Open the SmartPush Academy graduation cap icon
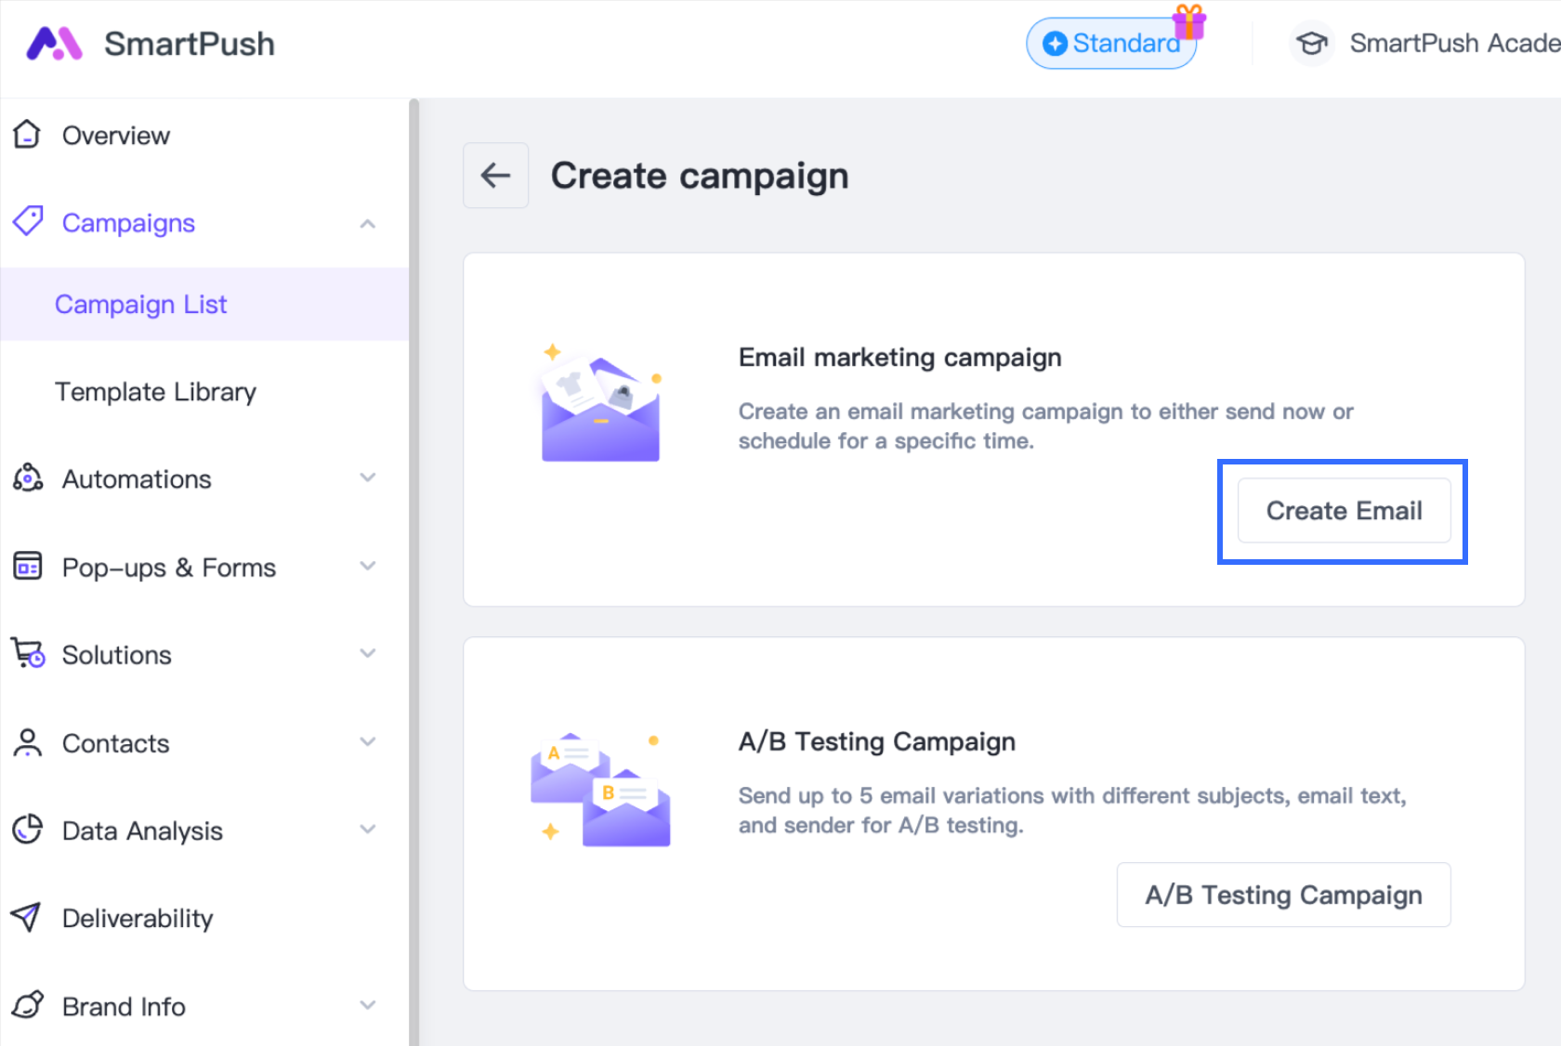The height and width of the screenshot is (1046, 1561). tap(1311, 44)
